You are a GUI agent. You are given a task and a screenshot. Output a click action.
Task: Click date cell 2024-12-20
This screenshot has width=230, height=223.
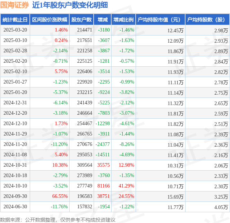(15, 113)
